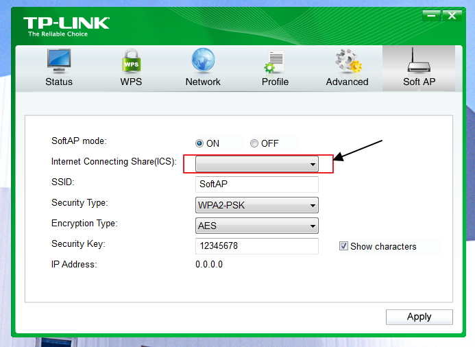
Task: Switch to the Profile tab label
Action: coord(275,82)
